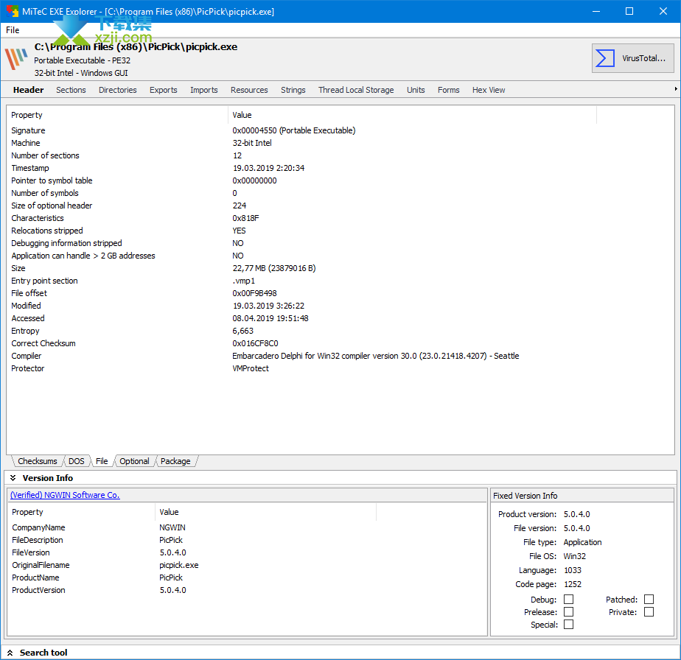Expand the Search tool panel
This screenshot has height=660, width=681.
[10, 653]
